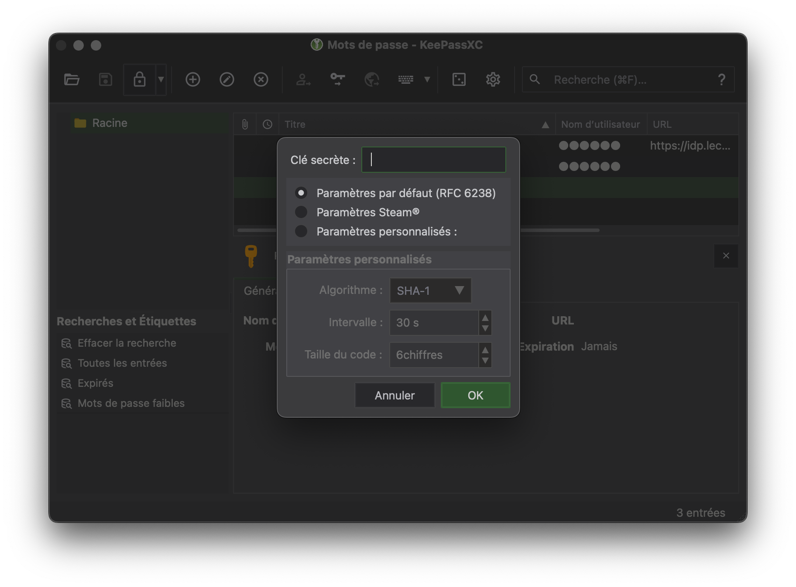Viewport: 796px width, 587px height.
Task: Copy password with the key icon
Action: [337, 79]
